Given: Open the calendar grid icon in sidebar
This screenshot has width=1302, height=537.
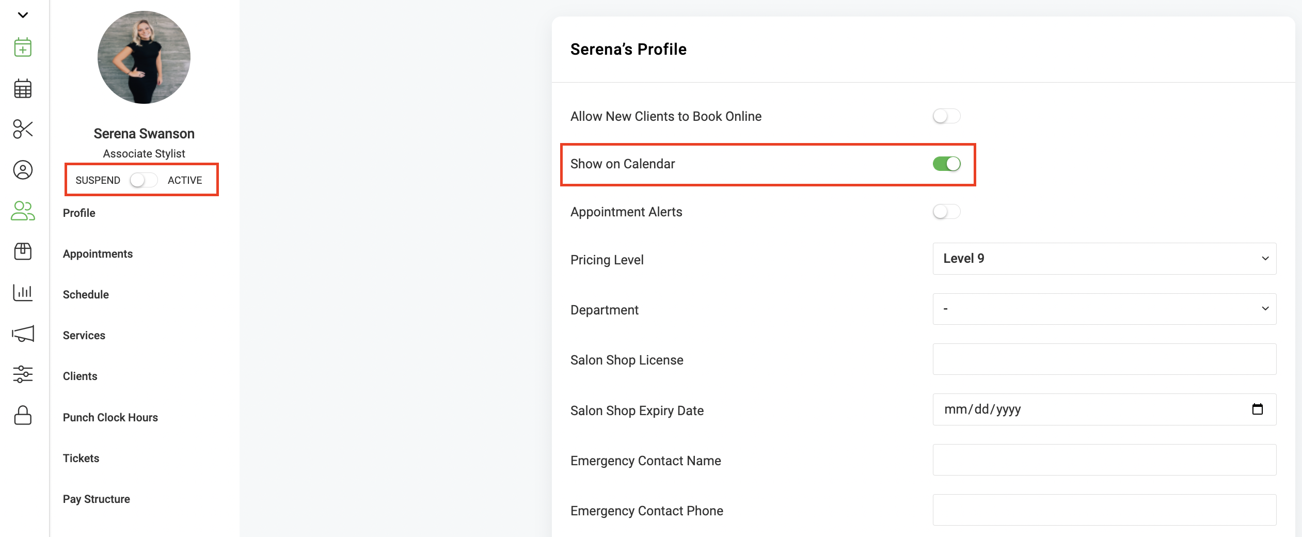Looking at the screenshot, I should coord(23,88).
